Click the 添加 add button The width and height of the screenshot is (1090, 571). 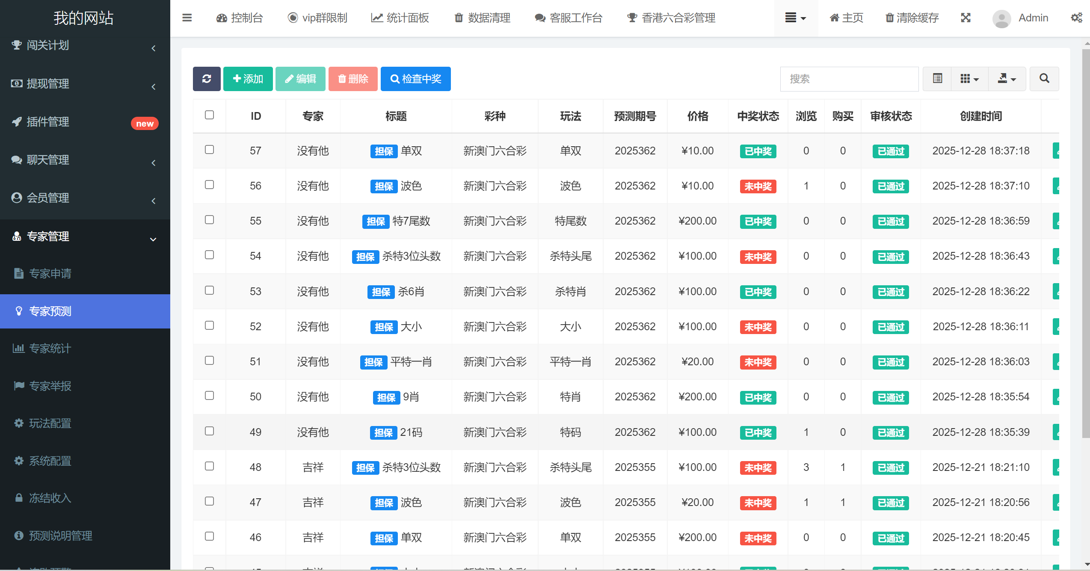coord(248,79)
